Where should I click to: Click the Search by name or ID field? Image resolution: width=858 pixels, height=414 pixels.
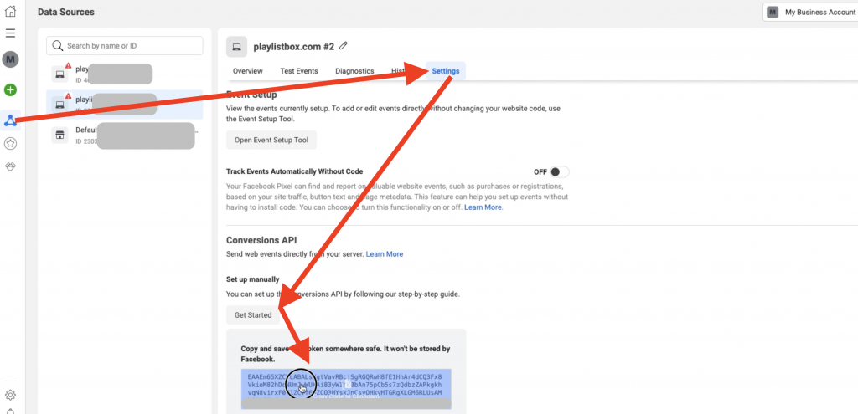coord(125,45)
